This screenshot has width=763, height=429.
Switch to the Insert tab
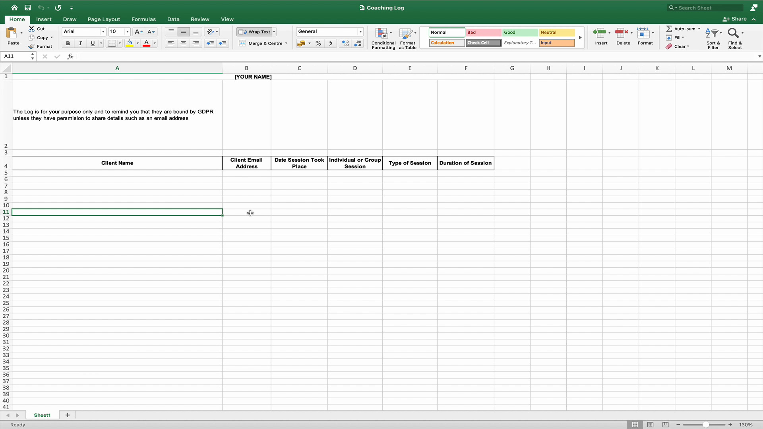[x=44, y=19]
